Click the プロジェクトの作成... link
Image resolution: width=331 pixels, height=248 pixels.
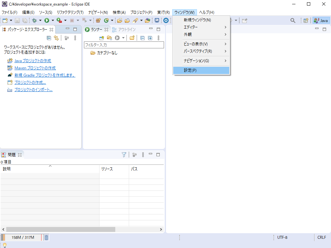(30, 83)
